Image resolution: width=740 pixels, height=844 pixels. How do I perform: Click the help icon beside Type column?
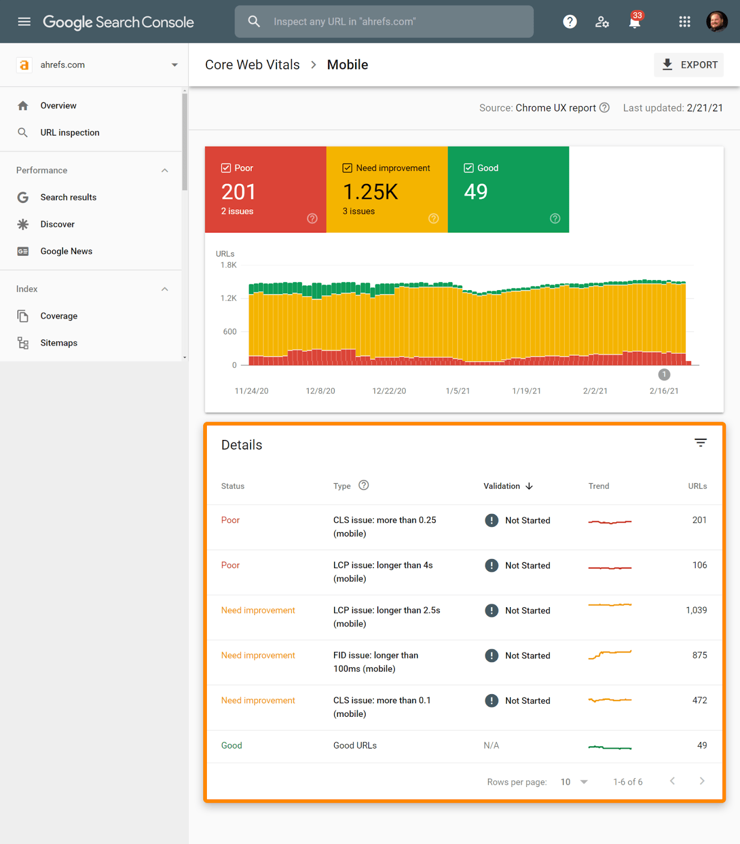[364, 485]
